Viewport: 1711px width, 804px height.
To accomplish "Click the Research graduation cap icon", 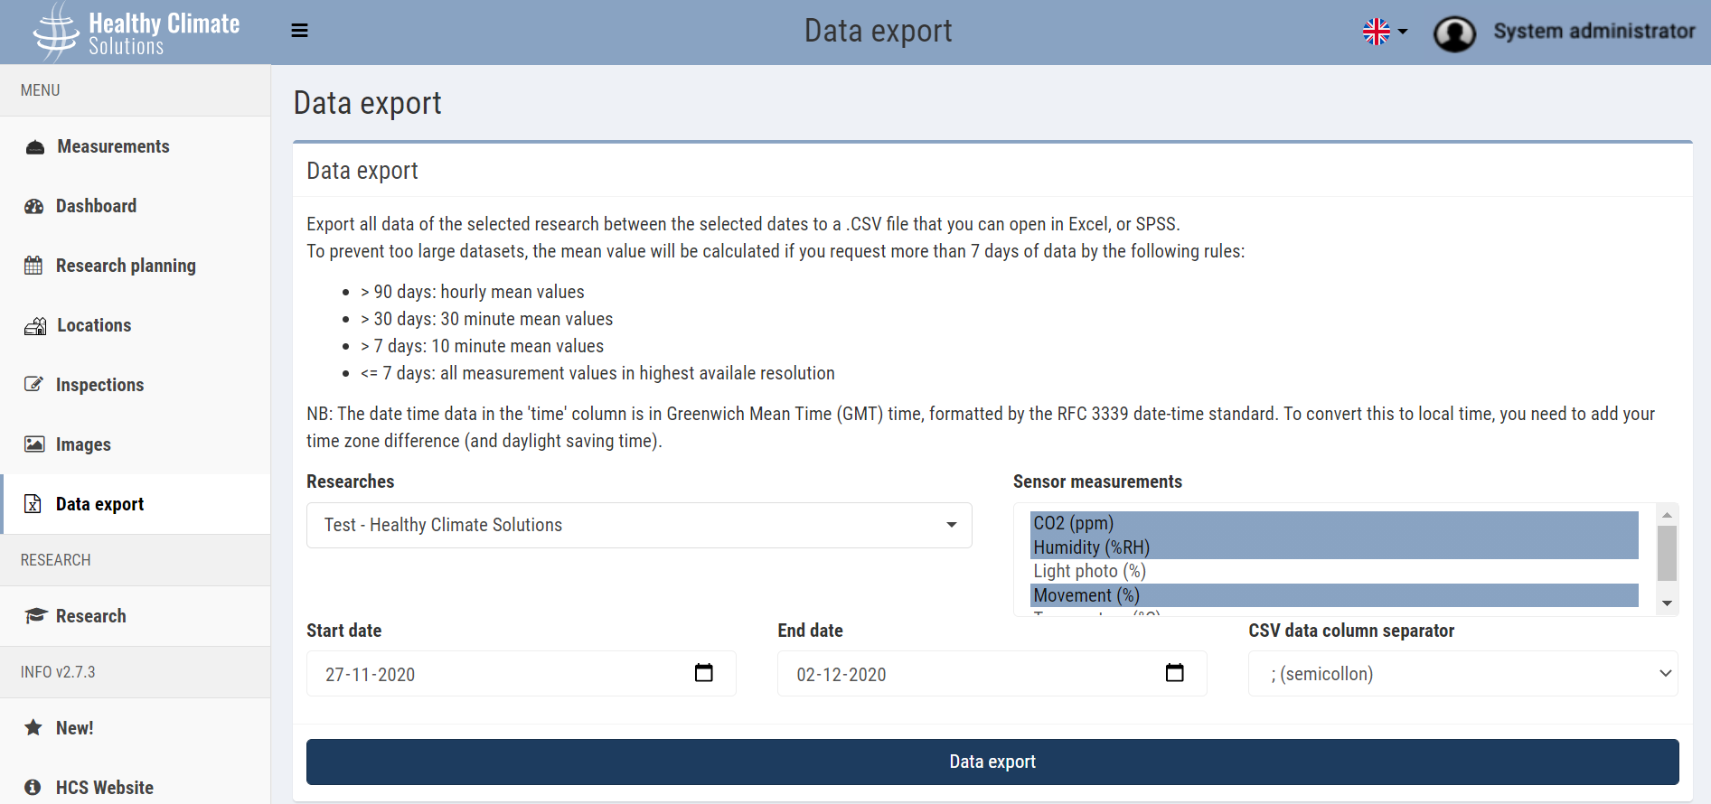I will click(35, 616).
